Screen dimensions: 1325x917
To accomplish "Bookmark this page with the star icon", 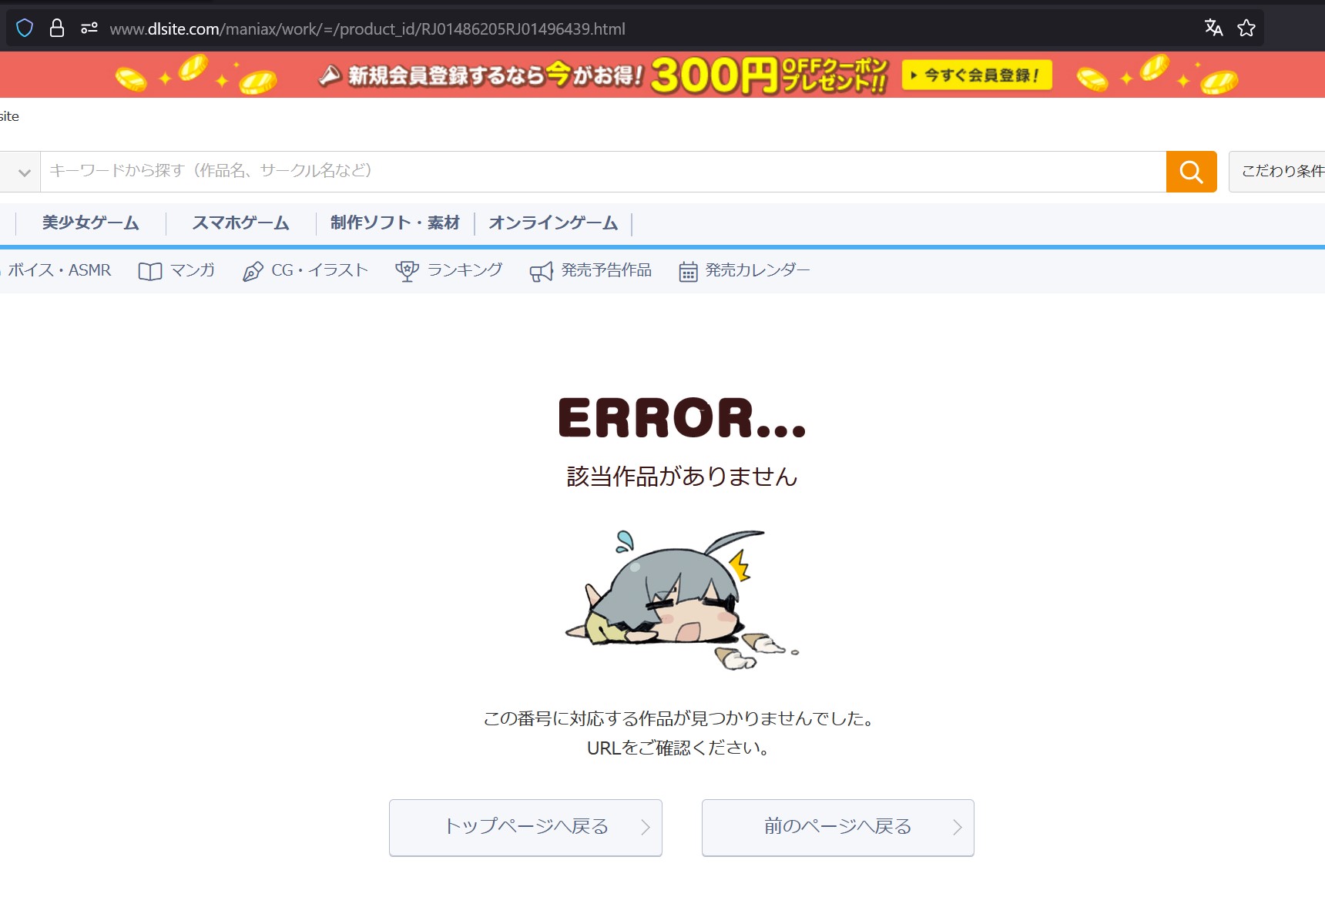I will pyautogui.click(x=1246, y=28).
